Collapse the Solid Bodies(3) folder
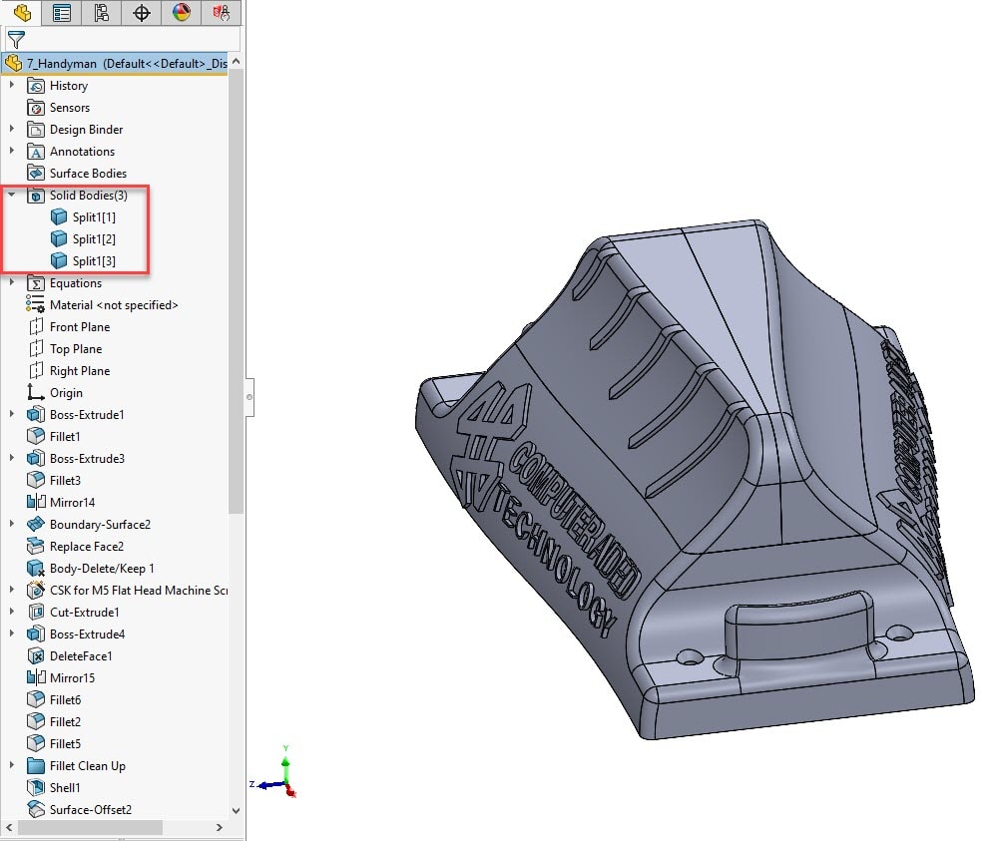 point(12,195)
